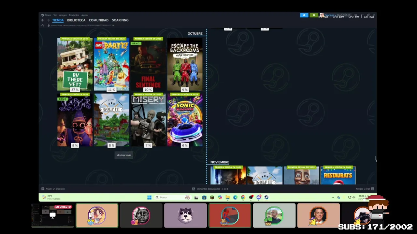Open the Misery game cover
This screenshot has width=417, height=234.
click(x=148, y=120)
